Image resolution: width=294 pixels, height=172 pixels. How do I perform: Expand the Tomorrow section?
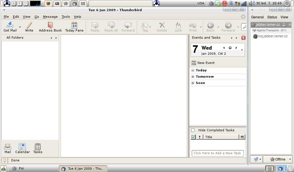coord(193,77)
